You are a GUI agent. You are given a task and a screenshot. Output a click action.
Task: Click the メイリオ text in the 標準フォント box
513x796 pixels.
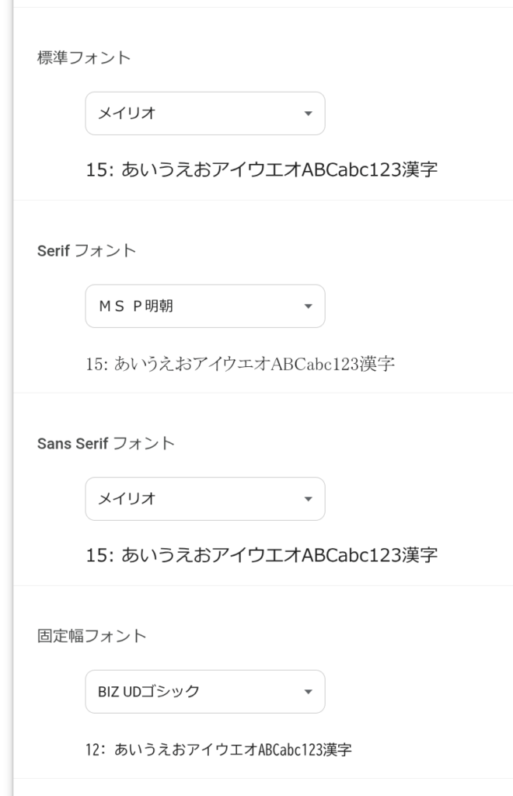tap(127, 113)
